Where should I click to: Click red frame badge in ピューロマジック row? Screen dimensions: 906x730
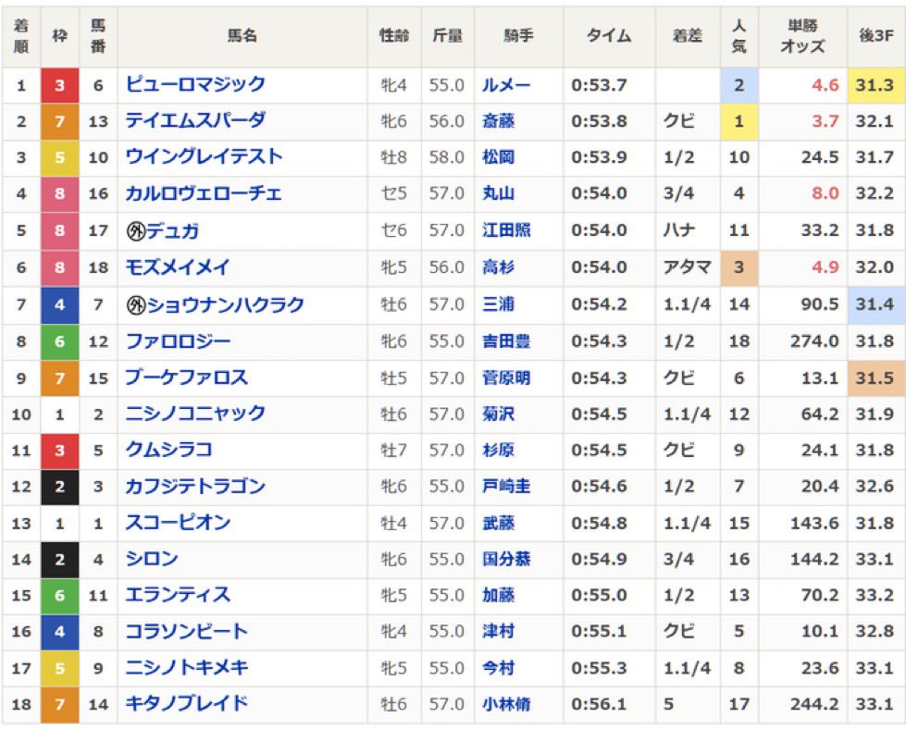click(60, 85)
